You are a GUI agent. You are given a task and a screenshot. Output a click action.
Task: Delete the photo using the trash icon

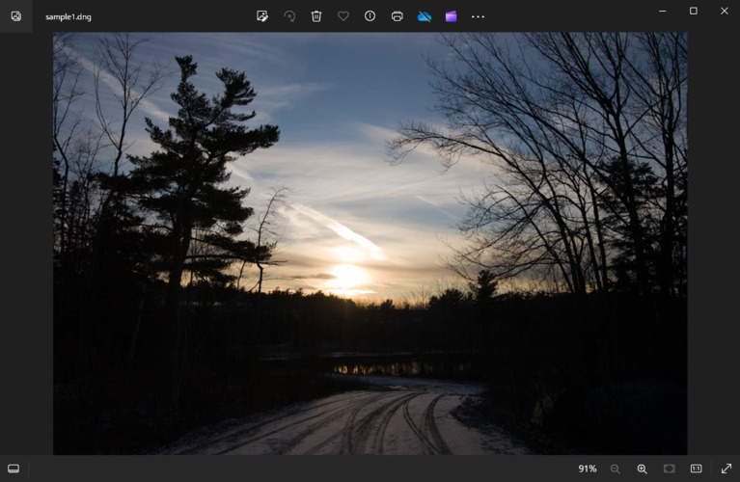[x=316, y=16]
